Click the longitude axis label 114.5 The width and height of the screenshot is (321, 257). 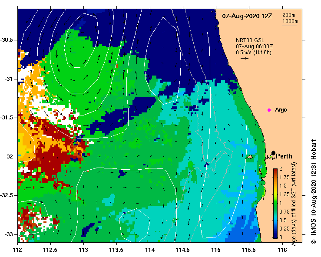(x=183, y=250)
